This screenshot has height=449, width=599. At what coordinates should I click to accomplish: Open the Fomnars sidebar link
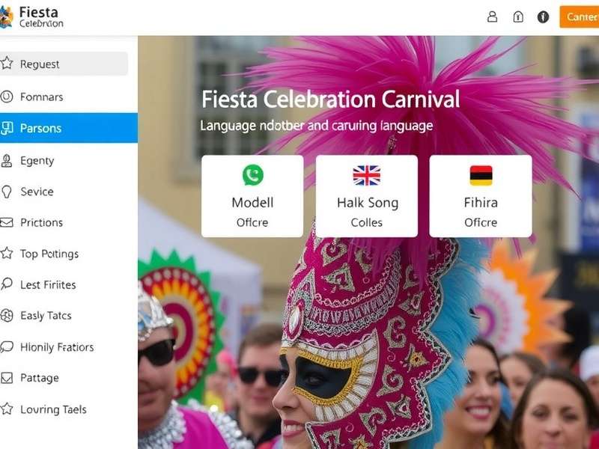pos(40,97)
